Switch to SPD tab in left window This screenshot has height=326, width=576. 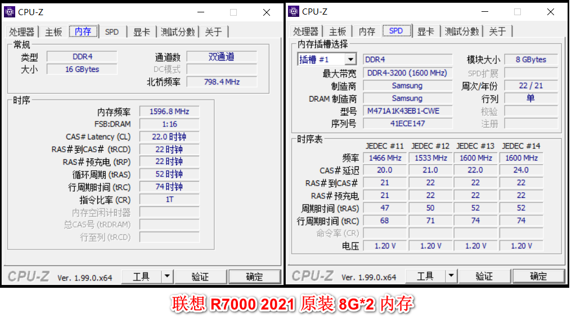tap(112, 32)
